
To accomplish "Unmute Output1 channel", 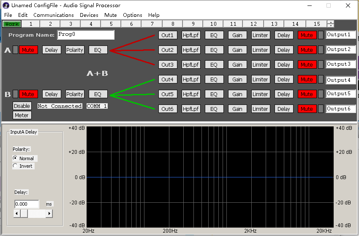I will pos(307,35).
